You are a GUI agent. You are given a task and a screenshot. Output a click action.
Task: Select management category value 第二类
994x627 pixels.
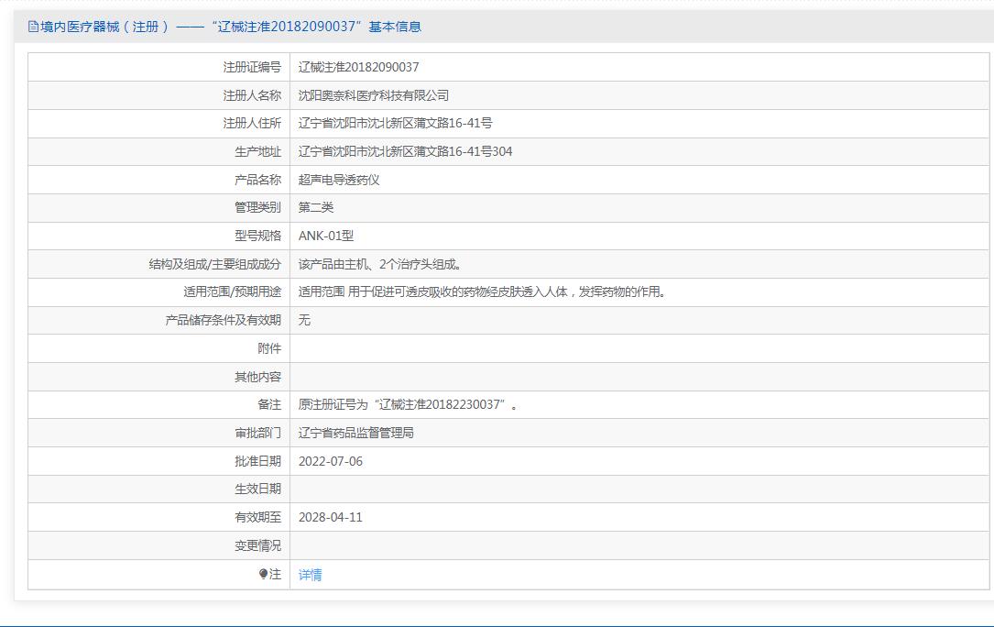click(x=316, y=207)
